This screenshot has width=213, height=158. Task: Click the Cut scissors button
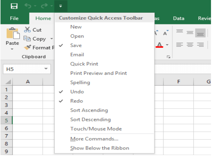(33, 30)
